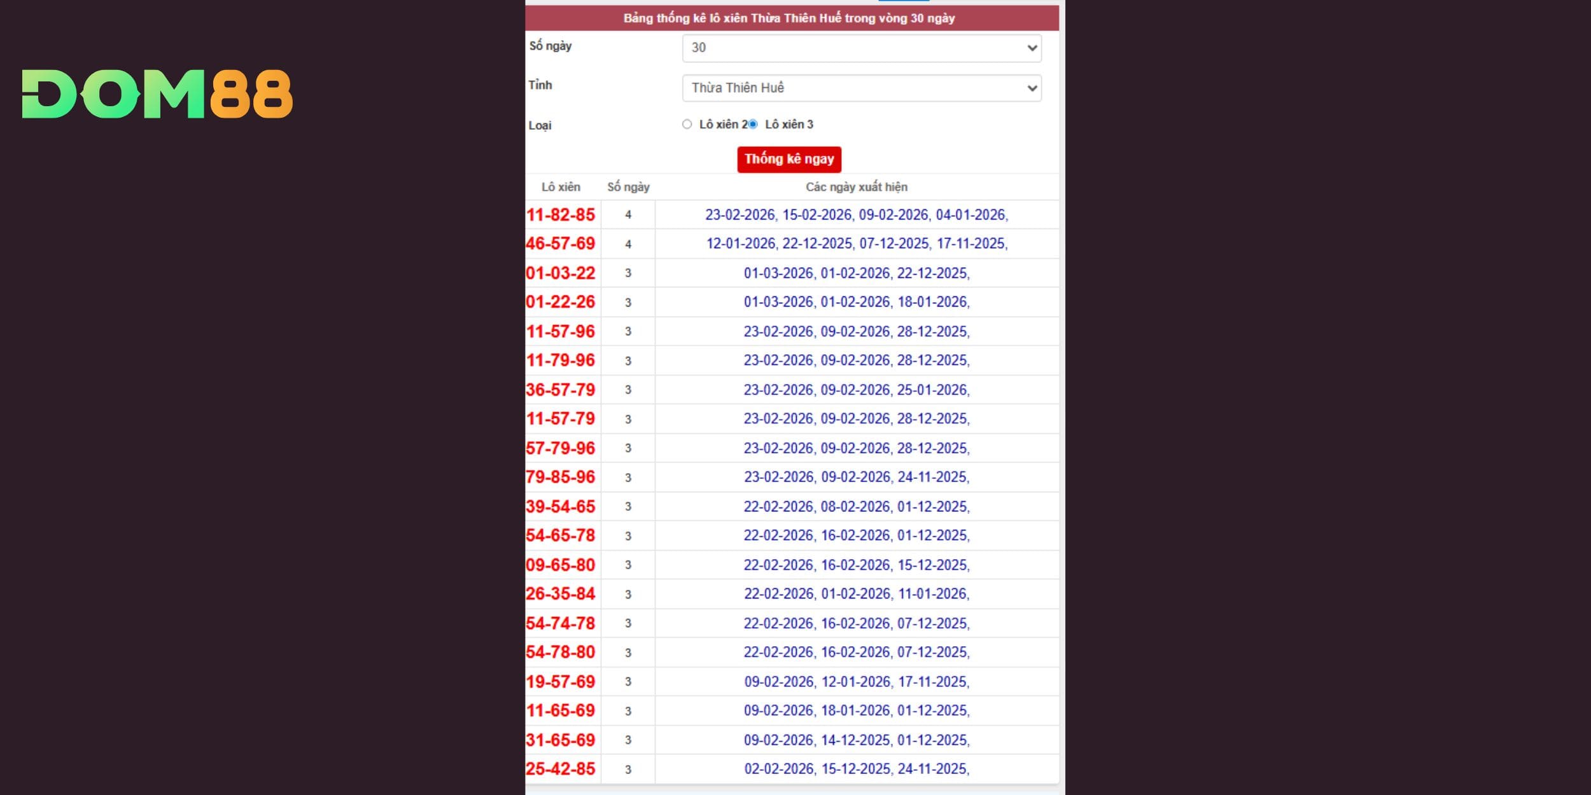Select the Lô xiên 3 radio button

point(753,124)
